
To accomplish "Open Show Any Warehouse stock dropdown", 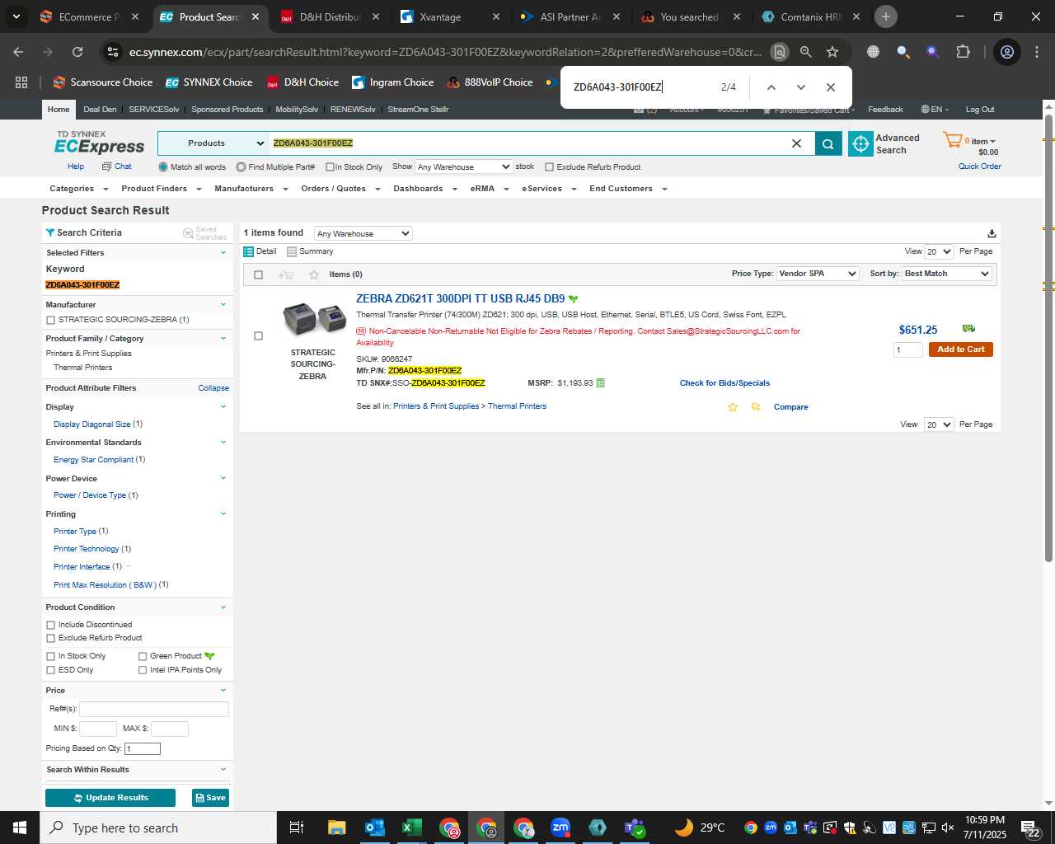I will (x=463, y=166).
